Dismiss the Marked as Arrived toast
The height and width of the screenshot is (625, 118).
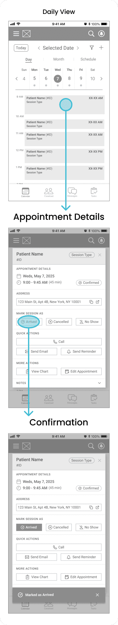[98, 595]
